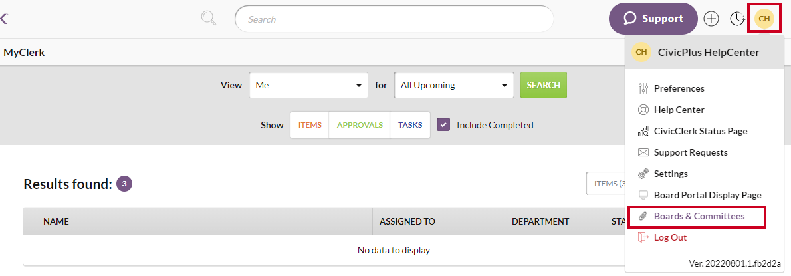Click the results count badge showing 3
The image size is (791, 276).
[x=124, y=184]
